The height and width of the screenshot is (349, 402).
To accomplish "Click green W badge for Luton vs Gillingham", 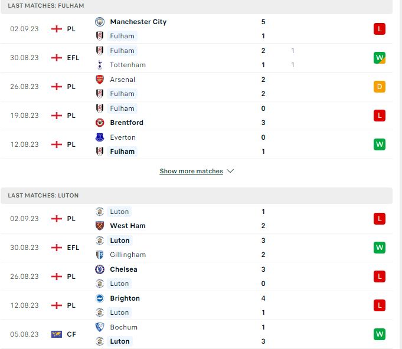I will click(x=380, y=248).
